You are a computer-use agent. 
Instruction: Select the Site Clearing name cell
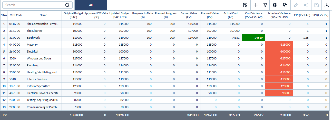coord(43,31)
